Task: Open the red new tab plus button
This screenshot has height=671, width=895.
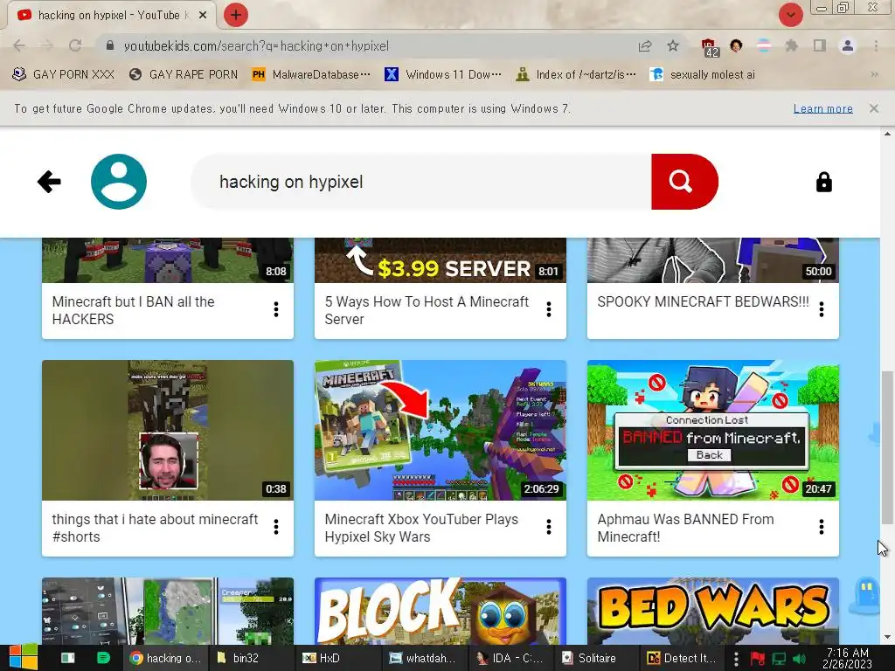Action: [x=236, y=15]
